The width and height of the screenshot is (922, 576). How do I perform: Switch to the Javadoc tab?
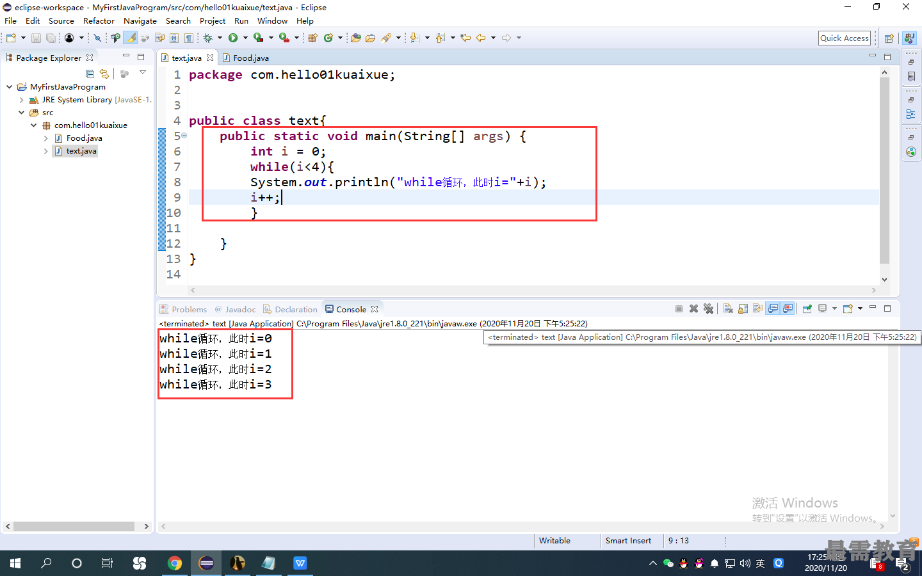point(235,309)
